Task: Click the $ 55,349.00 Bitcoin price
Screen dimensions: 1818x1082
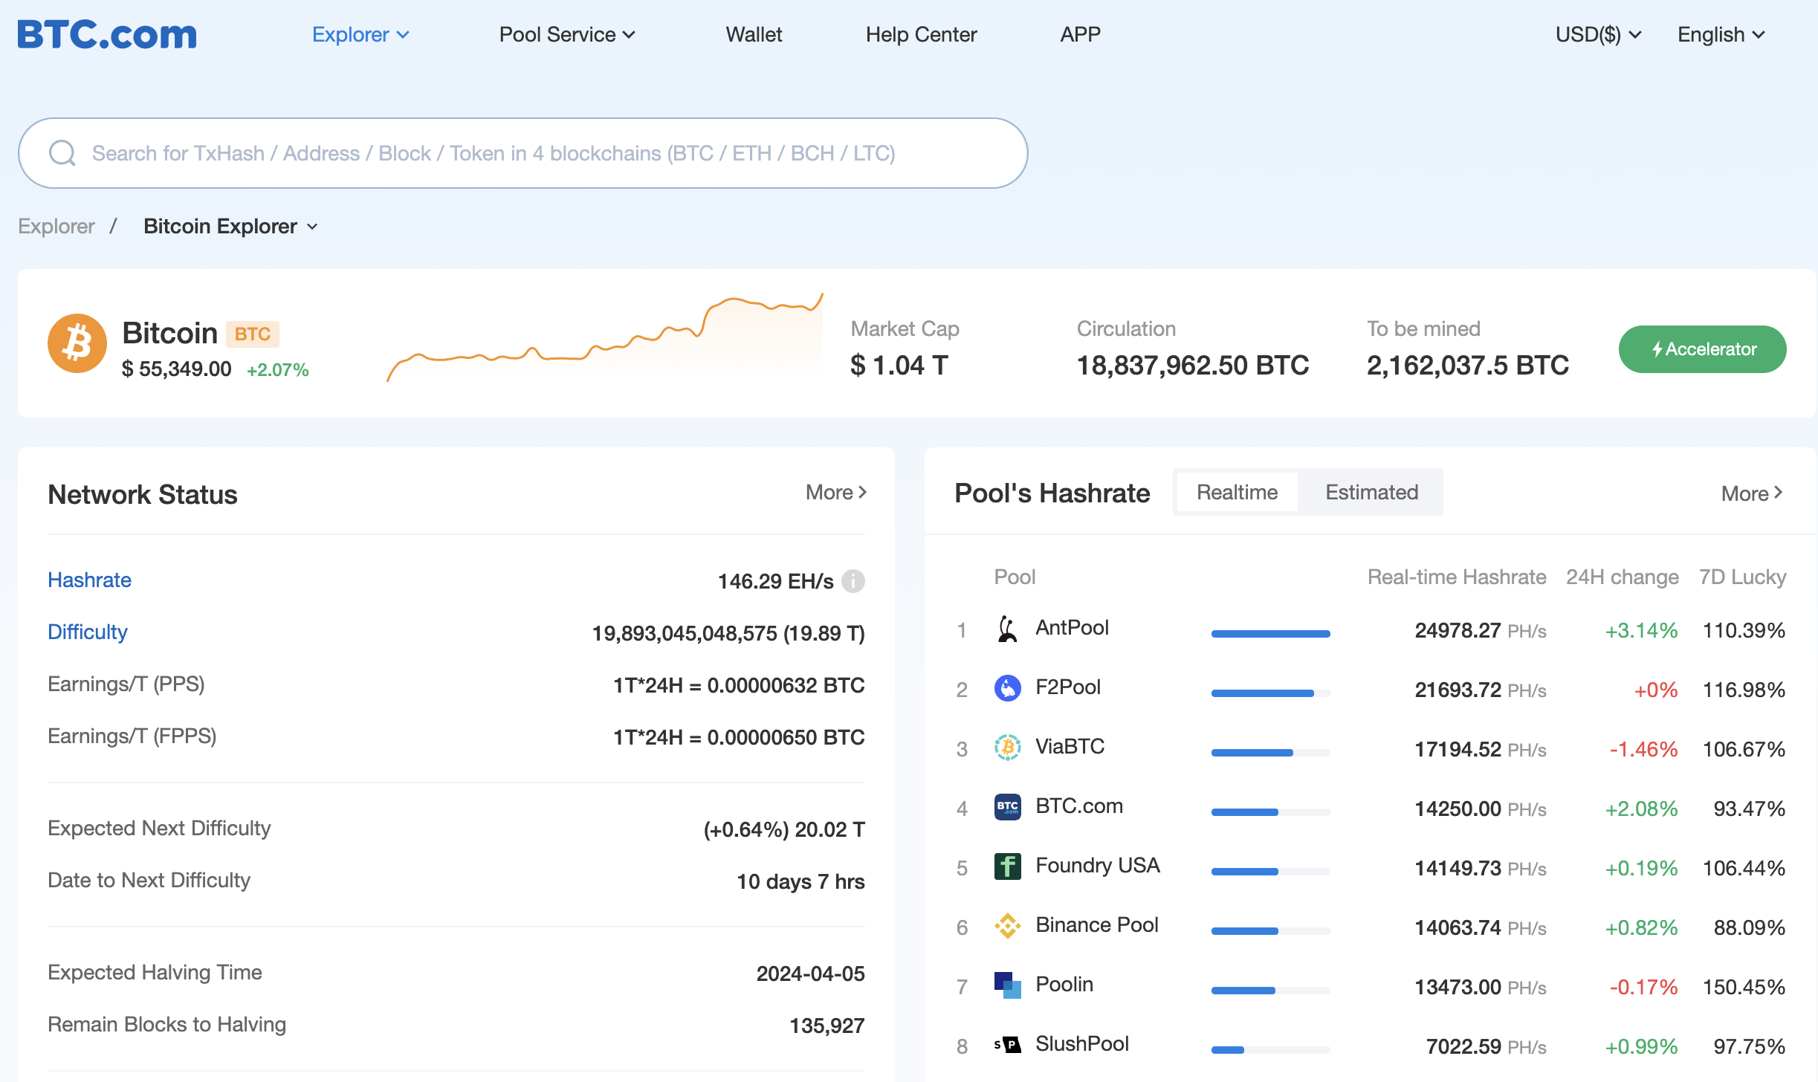Action: tap(177, 369)
